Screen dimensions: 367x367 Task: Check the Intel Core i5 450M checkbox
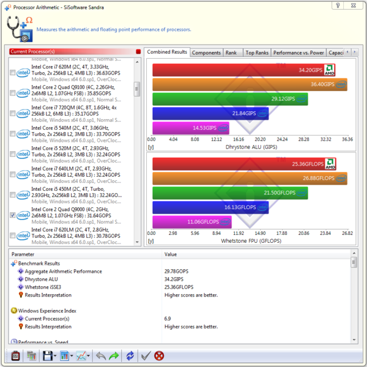13,195
